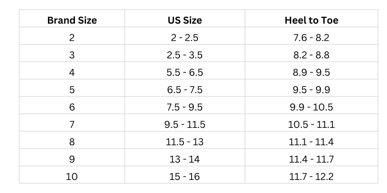Select the Heel to Toe 7.6 - 8.2 cell
This screenshot has width=387, height=193.
[x=311, y=36]
